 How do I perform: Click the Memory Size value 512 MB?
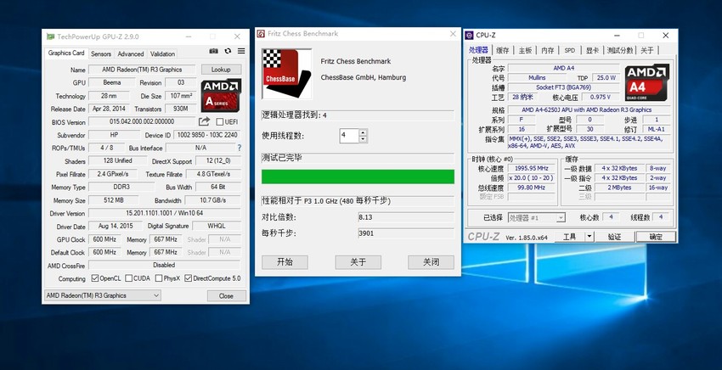click(x=114, y=200)
